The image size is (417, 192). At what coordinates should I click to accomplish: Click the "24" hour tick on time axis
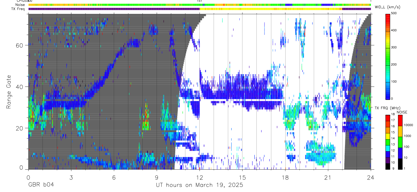tap(371, 177)
